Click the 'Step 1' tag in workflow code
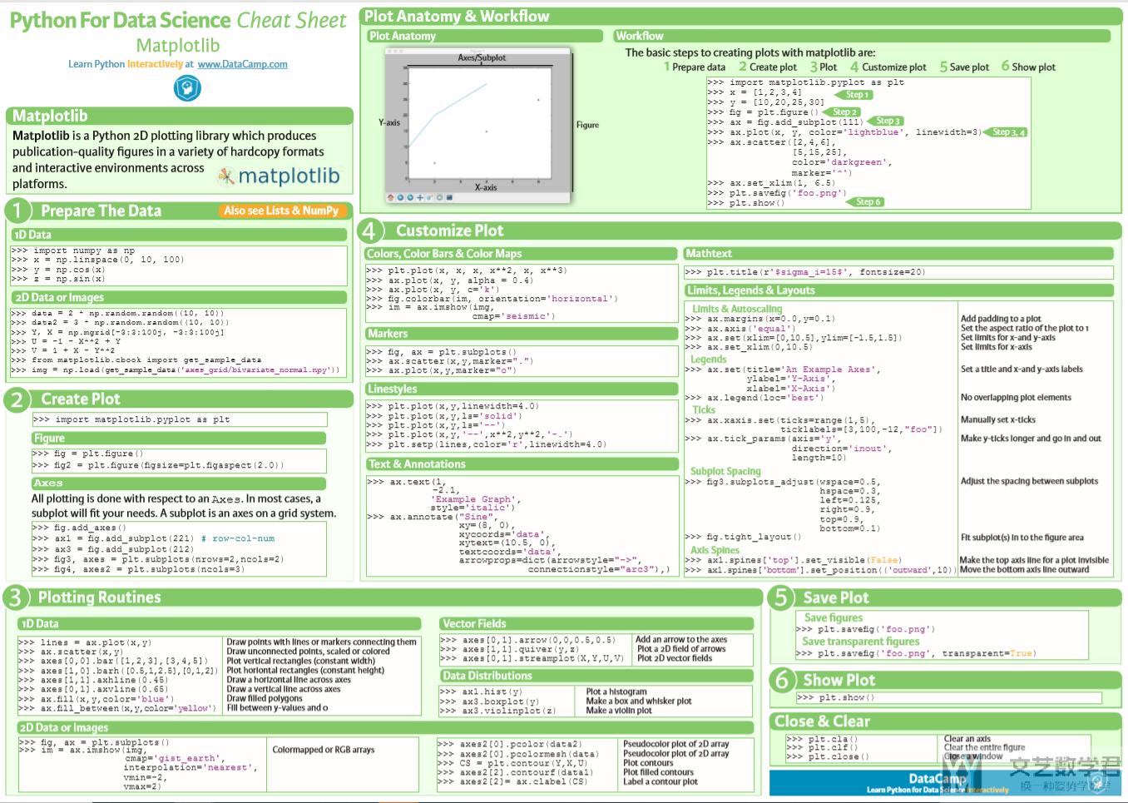The width and height of the screenshot is (1128, 803). tap(855, 95)
